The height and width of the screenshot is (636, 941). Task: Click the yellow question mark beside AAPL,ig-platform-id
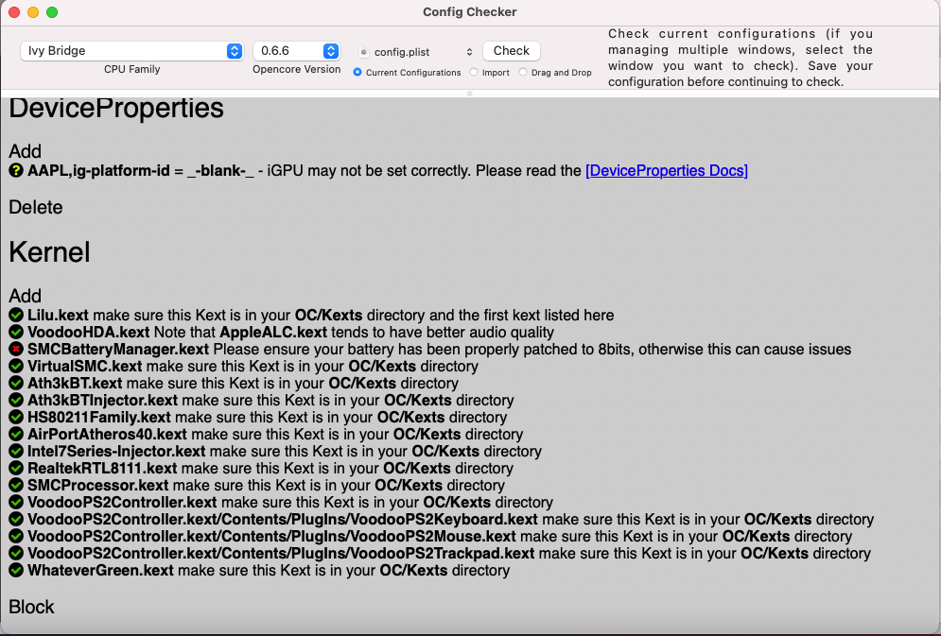click(16, 171)
